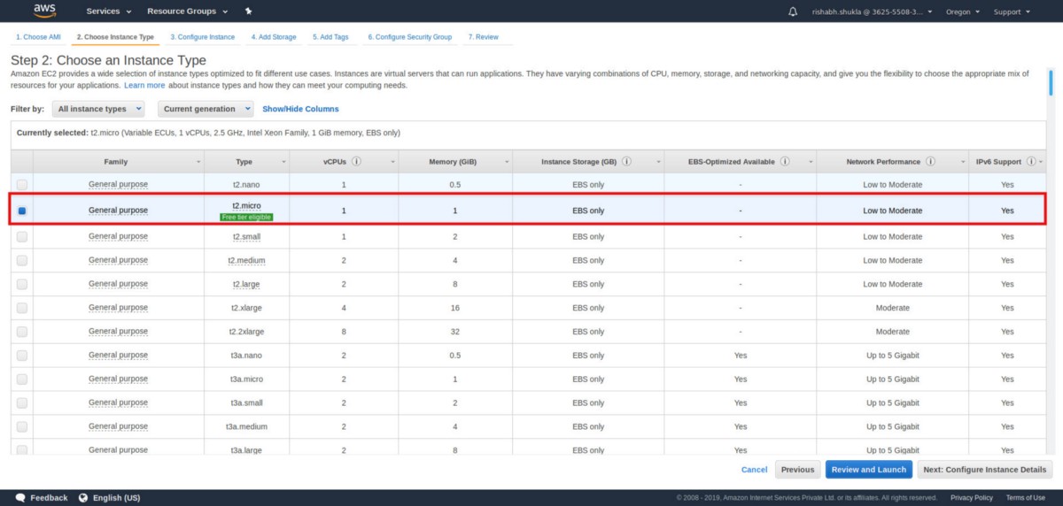Image resolution: width=1063 pixels, height=506 pixels.
Task: Click the Instance Storage info icon
Action: [x=626, y=162]
